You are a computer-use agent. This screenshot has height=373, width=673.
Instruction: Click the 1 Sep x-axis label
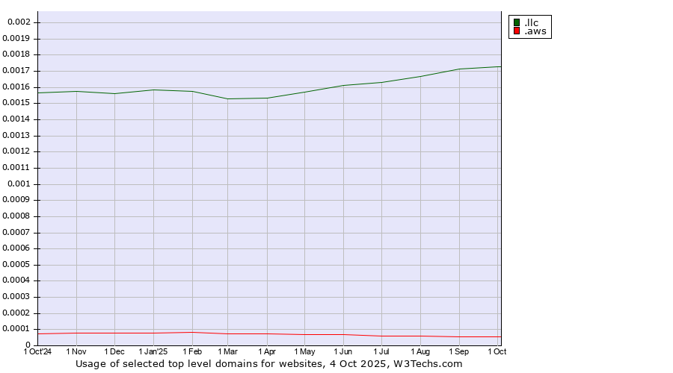pos(459,351)
